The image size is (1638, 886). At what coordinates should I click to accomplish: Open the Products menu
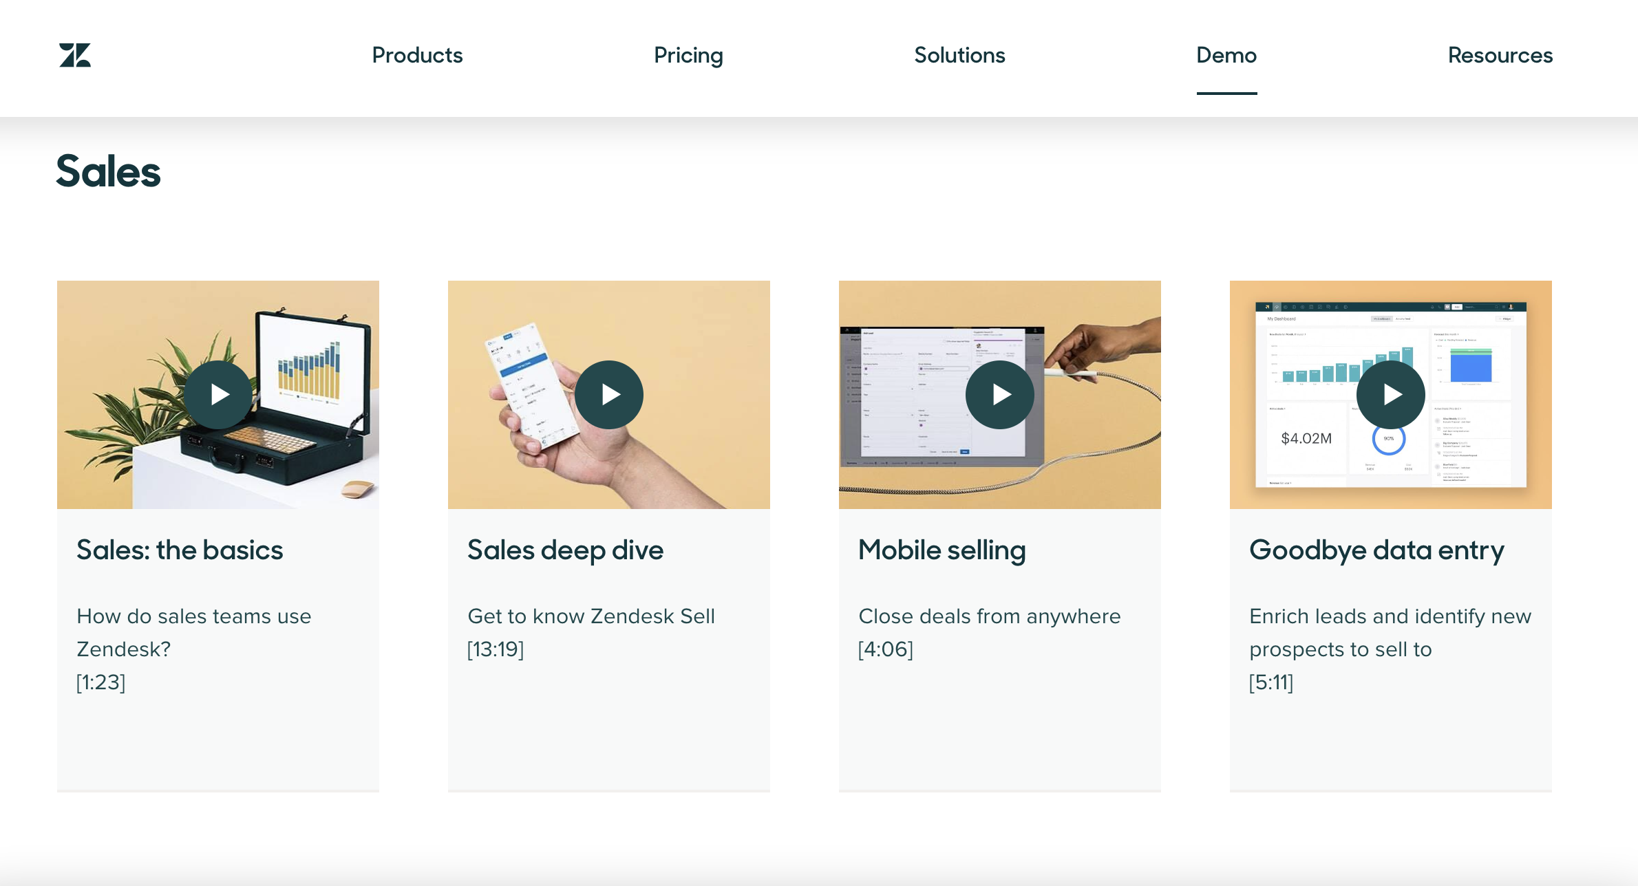click(x=417, y=55)
